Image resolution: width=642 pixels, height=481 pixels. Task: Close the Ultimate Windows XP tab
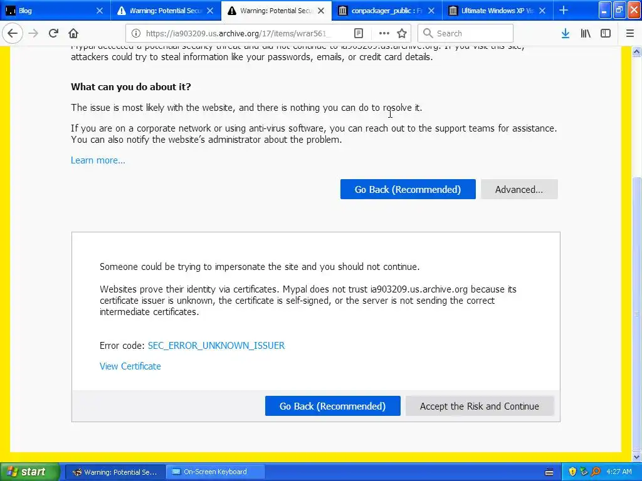tap(542, 11)
